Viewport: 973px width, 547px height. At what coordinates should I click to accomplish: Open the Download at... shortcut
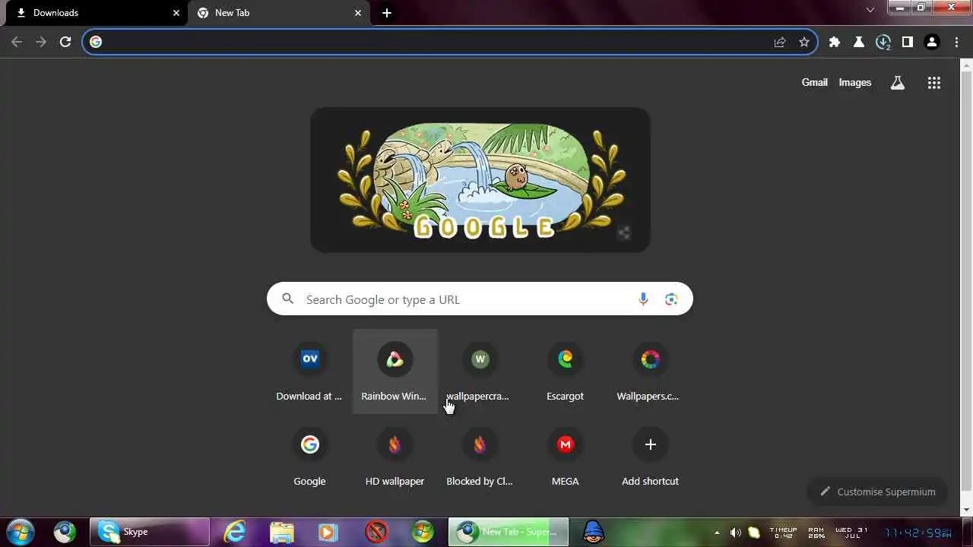point(309,372)
